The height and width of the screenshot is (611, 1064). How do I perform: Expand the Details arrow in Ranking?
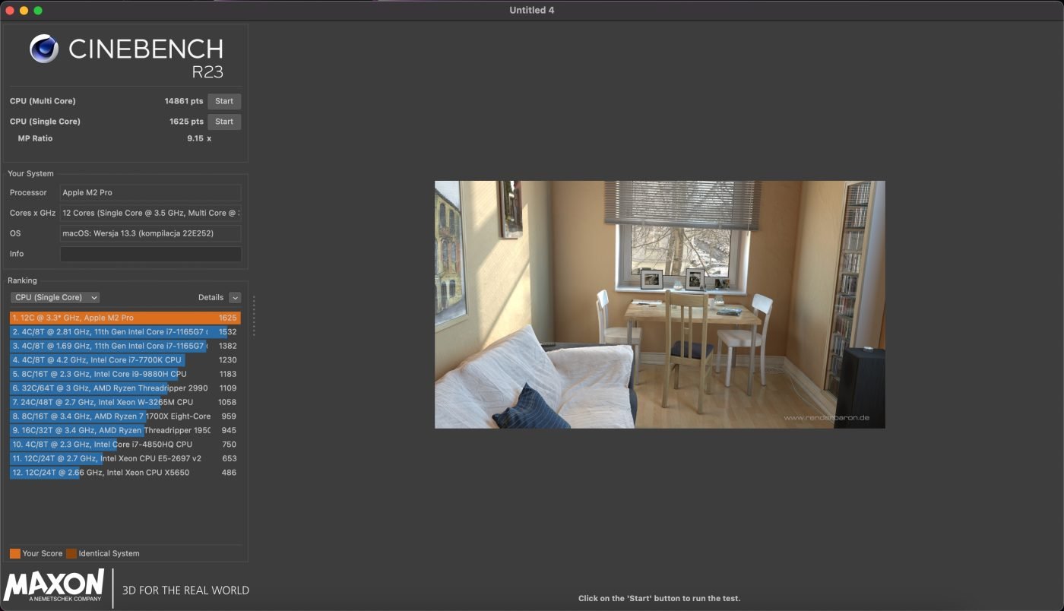coord(235,298)
